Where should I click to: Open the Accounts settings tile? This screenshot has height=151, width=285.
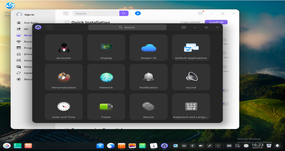coord(64,48)
